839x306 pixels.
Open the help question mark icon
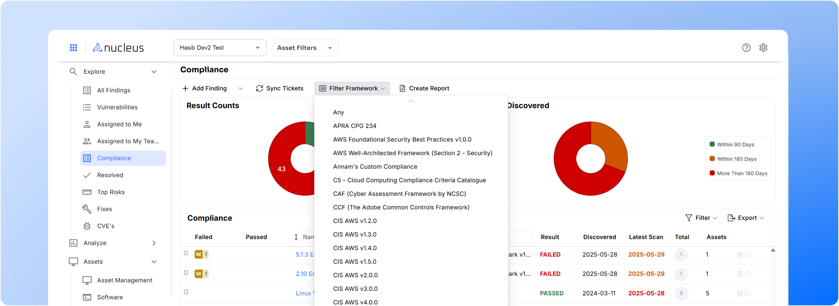tap(746, 48)
